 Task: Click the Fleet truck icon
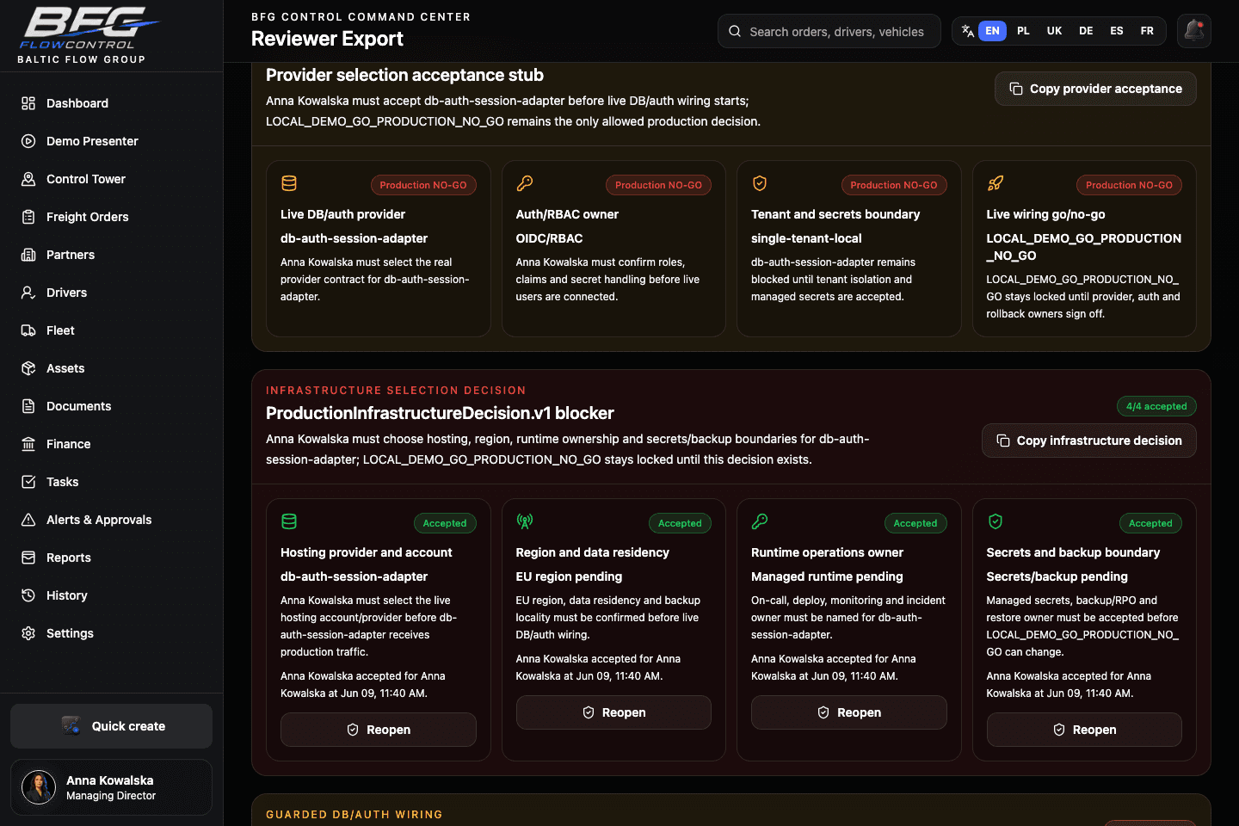[28, 330]
